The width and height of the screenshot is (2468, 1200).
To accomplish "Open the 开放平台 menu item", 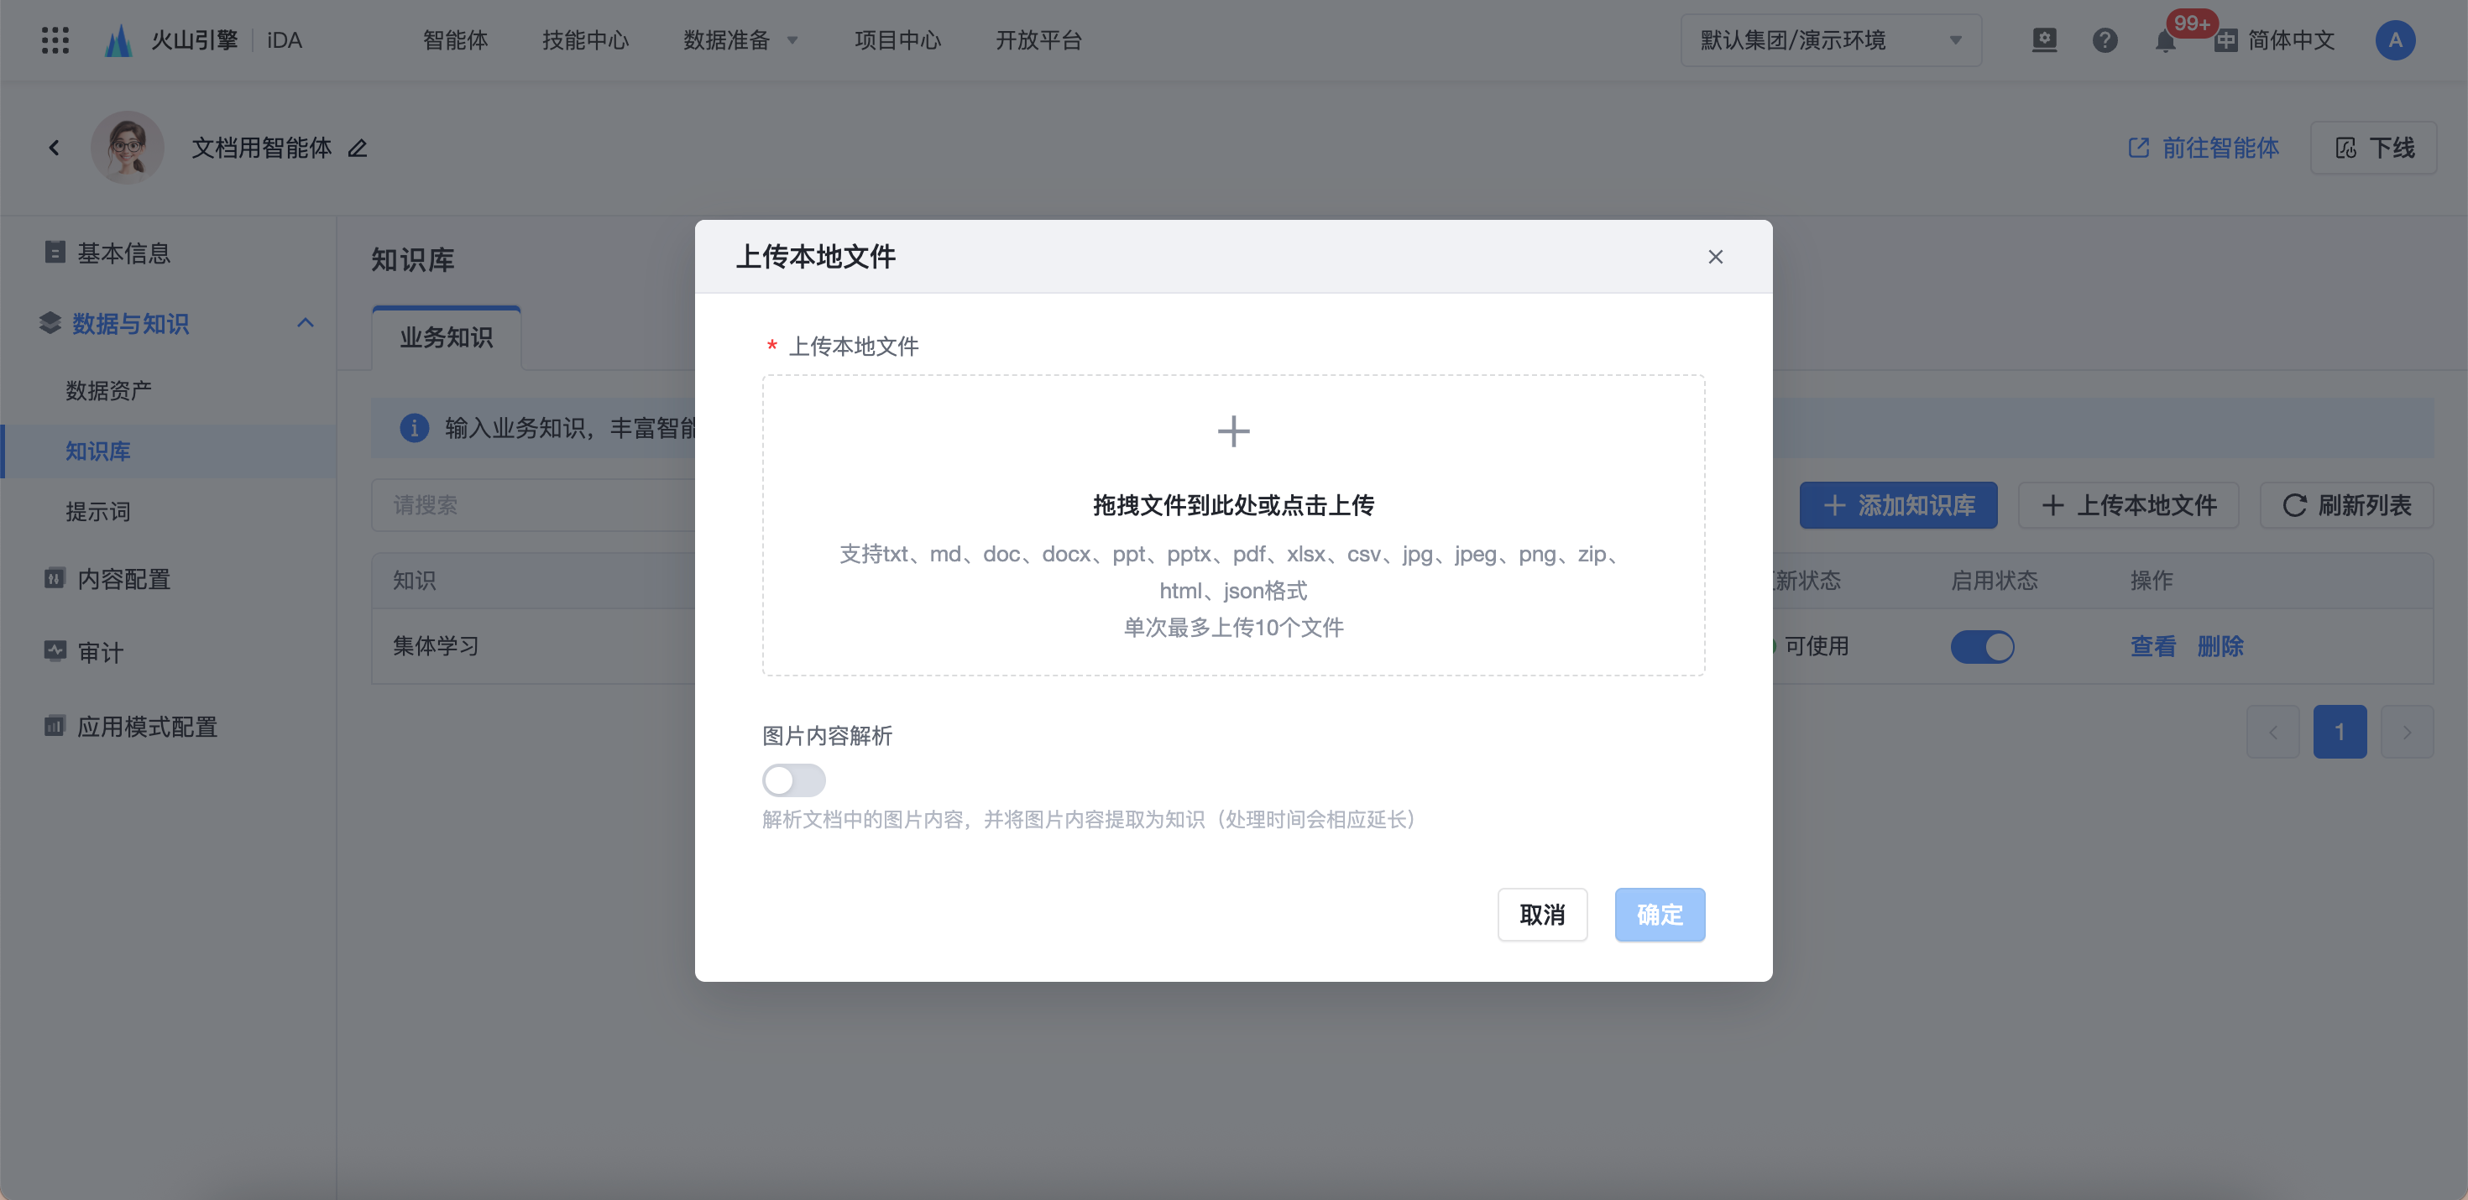I will (1038, 40).
